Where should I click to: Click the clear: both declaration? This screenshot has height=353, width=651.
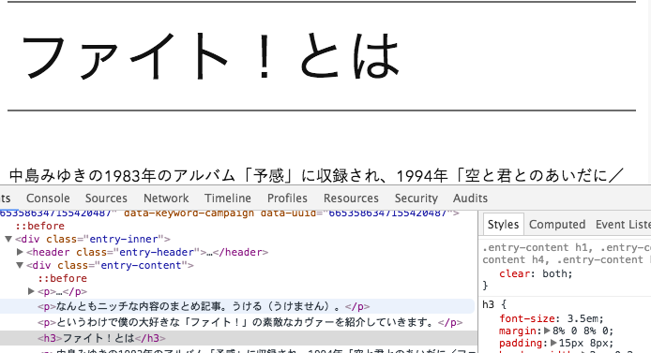pyautogui.click(x=536, y=273)
